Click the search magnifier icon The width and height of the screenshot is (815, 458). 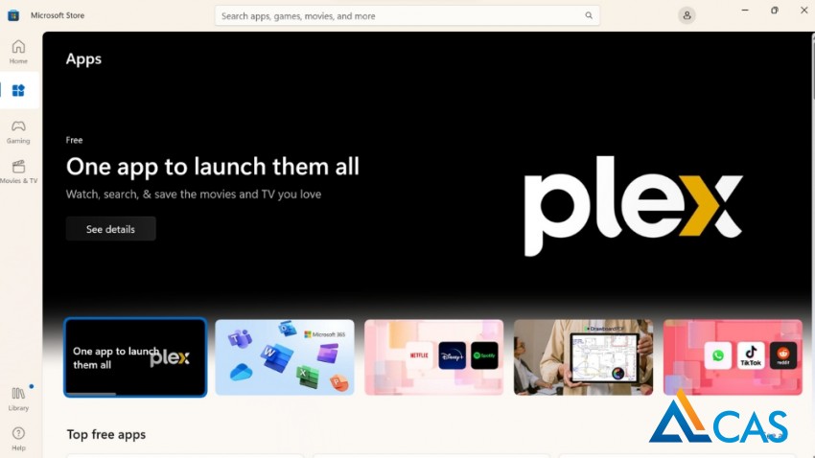589,15
